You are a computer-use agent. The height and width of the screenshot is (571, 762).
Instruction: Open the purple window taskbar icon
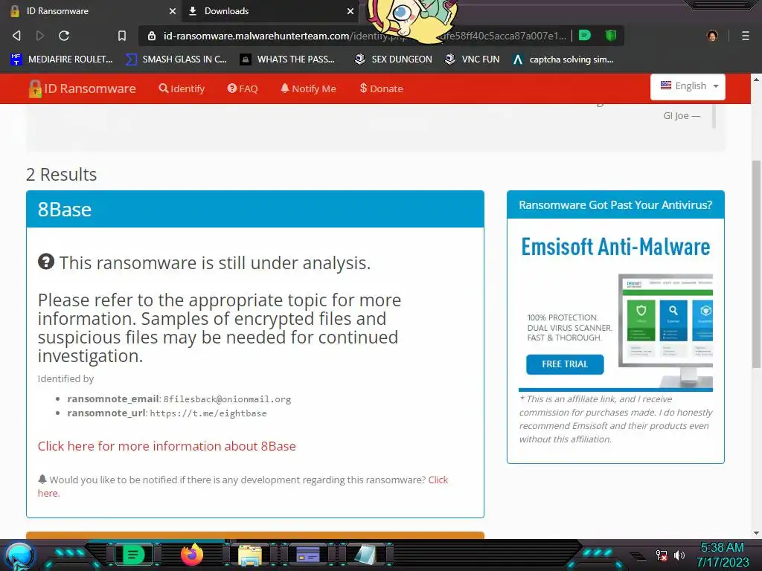pos(308,555)
